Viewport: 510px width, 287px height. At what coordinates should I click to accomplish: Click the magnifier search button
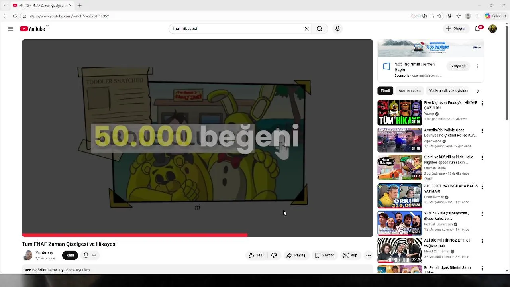(x=320, y=29)
